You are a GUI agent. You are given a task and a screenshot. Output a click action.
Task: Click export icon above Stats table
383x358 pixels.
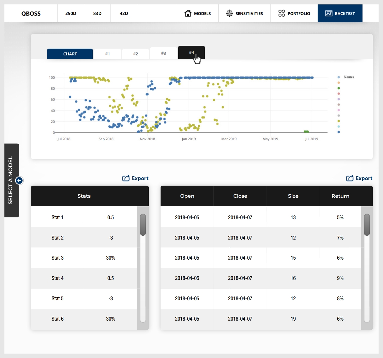(126, 178)
